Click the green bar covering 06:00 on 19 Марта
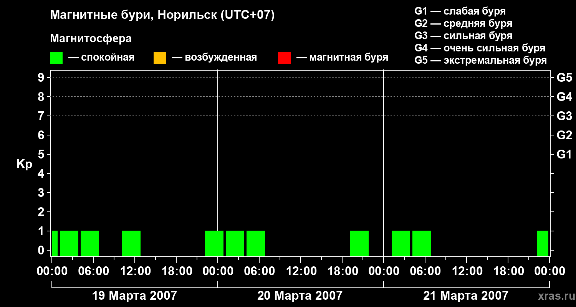Screen dimensions: 576x307 pos(90,243)
